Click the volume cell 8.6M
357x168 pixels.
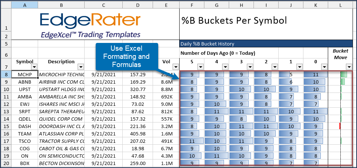(166, 82)
